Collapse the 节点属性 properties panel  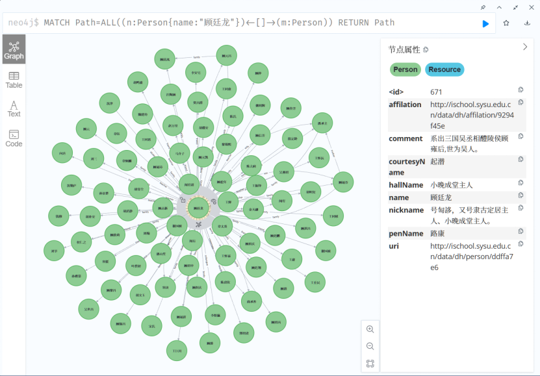(525, 47)
